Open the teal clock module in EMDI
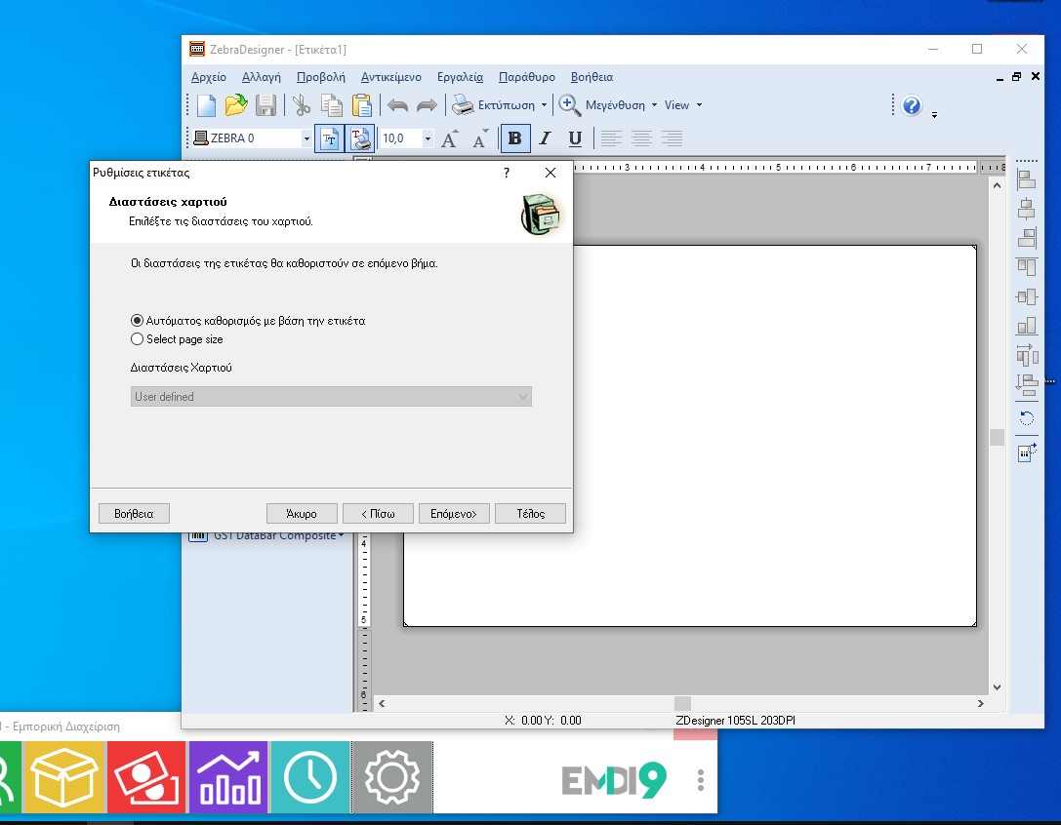This screenshot has height=825, width=1061. (x=310, y=777)
